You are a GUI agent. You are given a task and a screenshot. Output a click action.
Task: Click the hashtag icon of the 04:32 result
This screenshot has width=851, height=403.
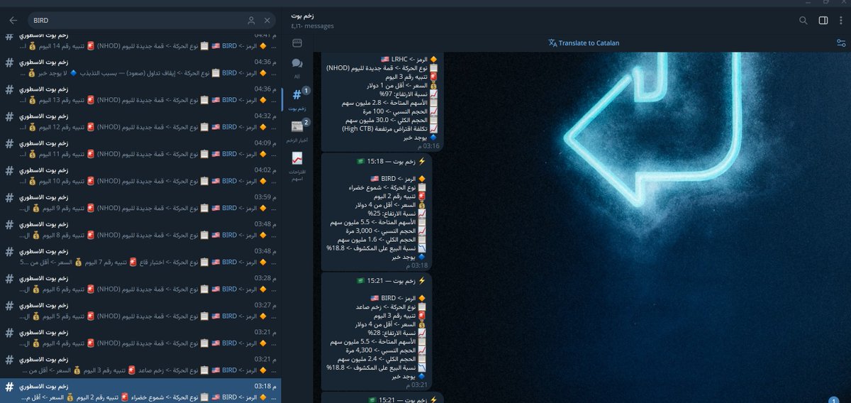[9, 117]
